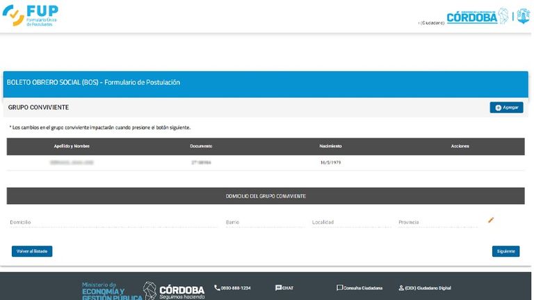Click the blurred document number cell
534x300 pixels.
pos(201,163)
